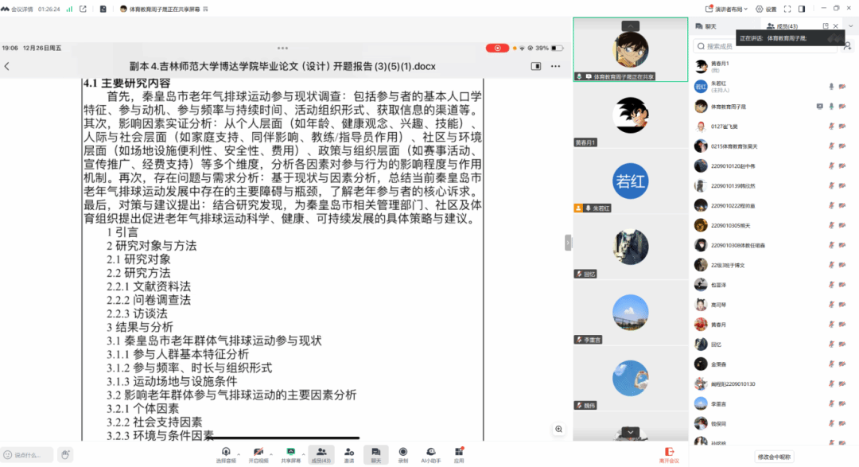
Task: Open the AI小助手 assistant
Action: [430, 453]
